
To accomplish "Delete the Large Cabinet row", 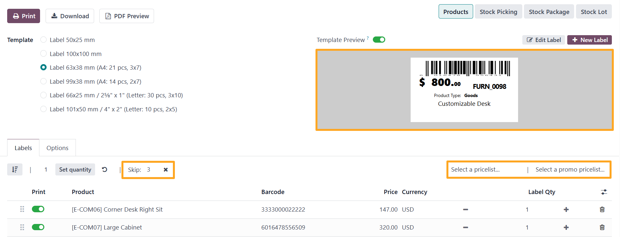I will 602,227.
